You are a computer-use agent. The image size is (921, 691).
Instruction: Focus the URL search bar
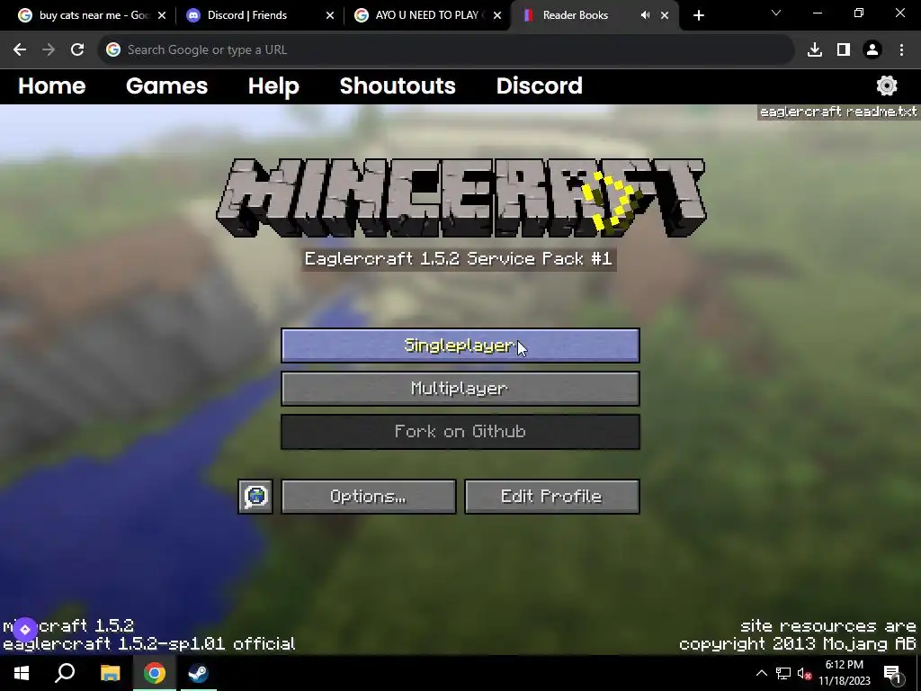point(446,50)
